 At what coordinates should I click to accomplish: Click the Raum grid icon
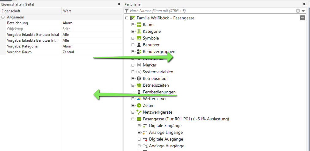coord(139,25)
